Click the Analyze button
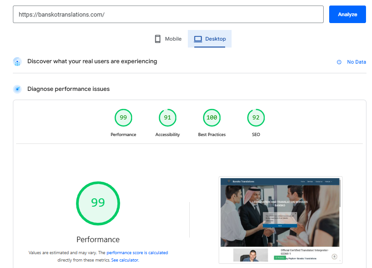This screenshot has width=372, height=268. coord(347,14)
